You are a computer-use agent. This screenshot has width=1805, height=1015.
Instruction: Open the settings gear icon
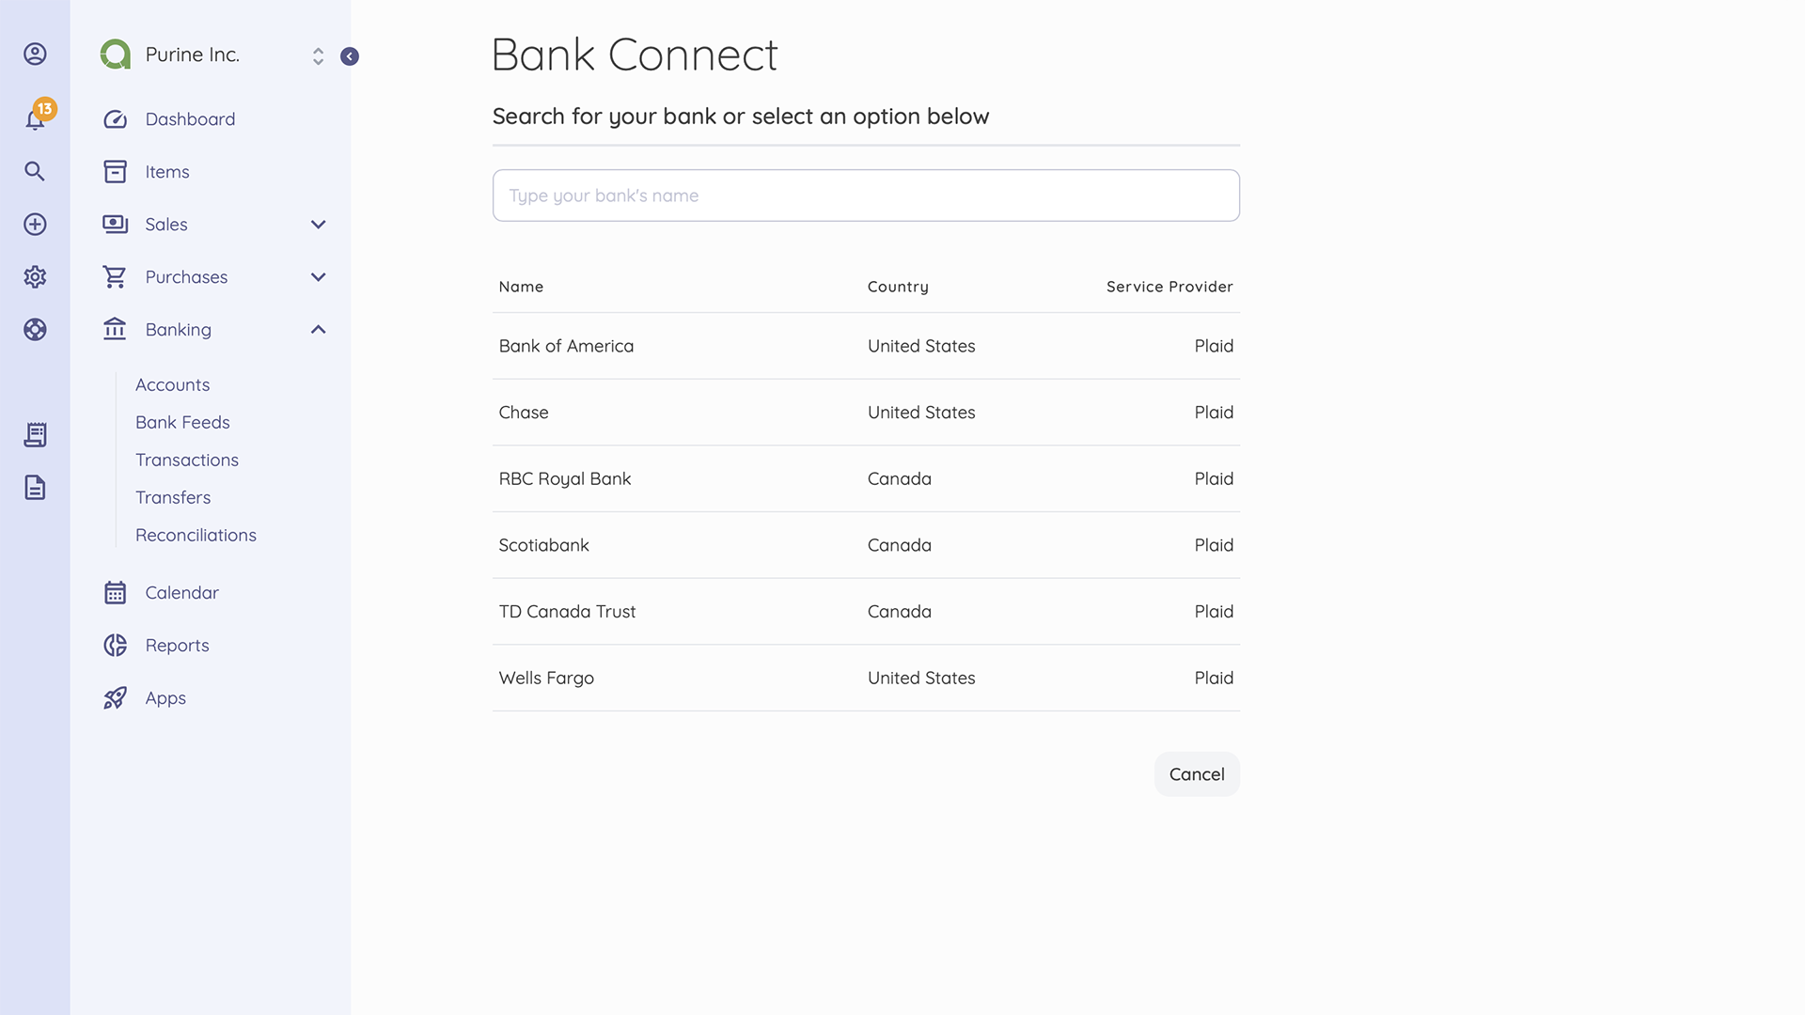(x=35, y=276)
